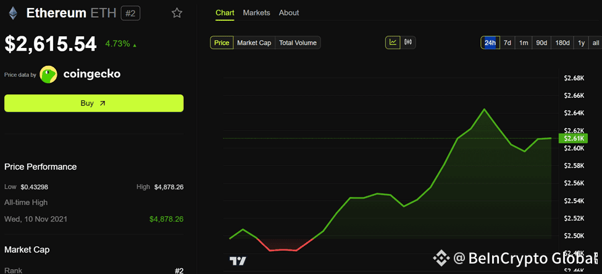Click the green Buy button
602x274 pixels.
(x=94, y=103)
